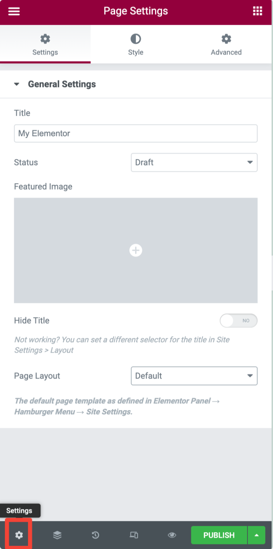The image size is (273, 549).
Task: Click the Featured Image placeholder area
Action: tap(135, 250)
